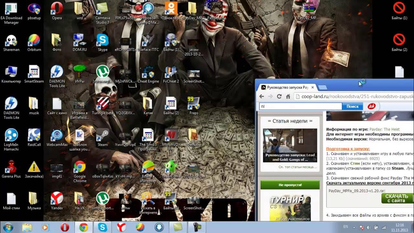Select the GreenLuma desktop icon

[x=171, y=170]
